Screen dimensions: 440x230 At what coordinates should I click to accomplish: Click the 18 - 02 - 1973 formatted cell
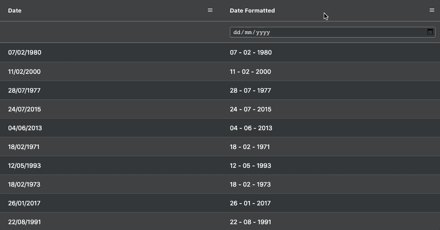(331, 184)
